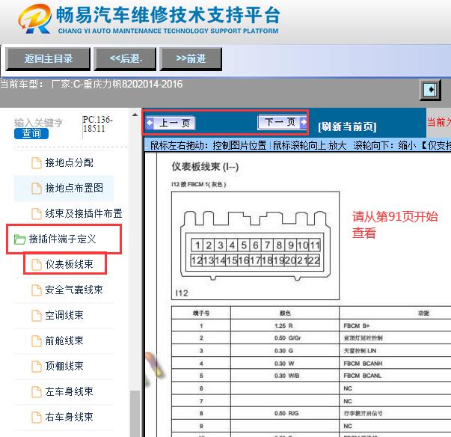Click the [刷新当前页] link

coord(347,126)
